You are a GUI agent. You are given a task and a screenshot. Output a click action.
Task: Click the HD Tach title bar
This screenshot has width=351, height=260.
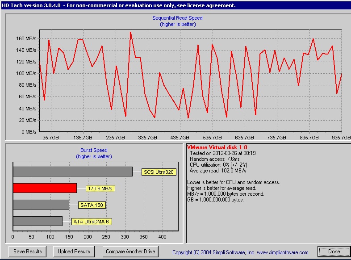point(175,5)
